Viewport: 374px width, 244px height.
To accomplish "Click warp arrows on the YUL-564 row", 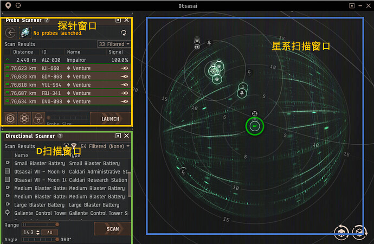I will coord(125,85).
